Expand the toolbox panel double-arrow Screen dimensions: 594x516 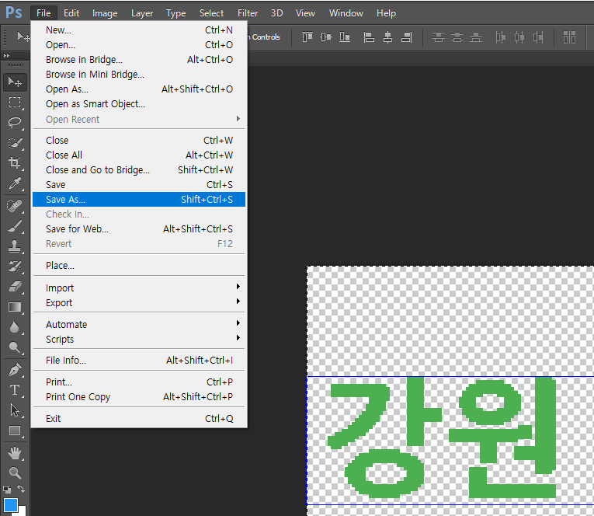coord(6,56)
